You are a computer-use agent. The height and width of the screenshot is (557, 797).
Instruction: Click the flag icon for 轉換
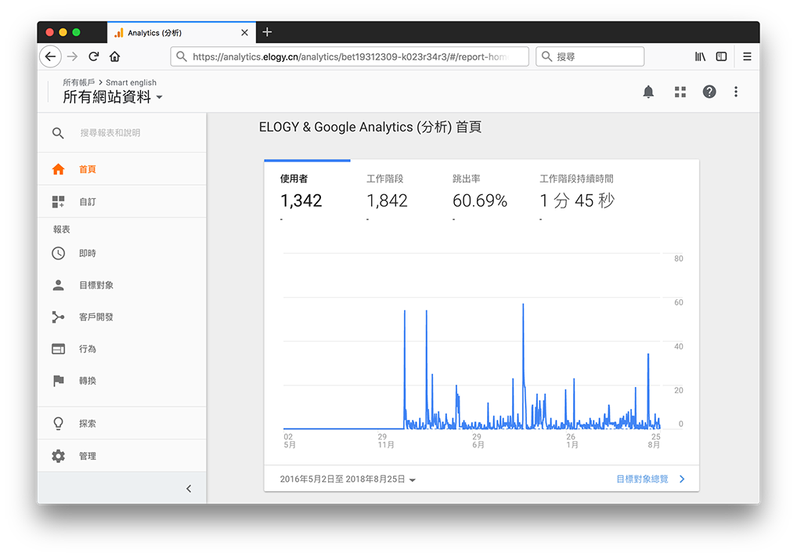pyautogui.click(x=59, y=381)
